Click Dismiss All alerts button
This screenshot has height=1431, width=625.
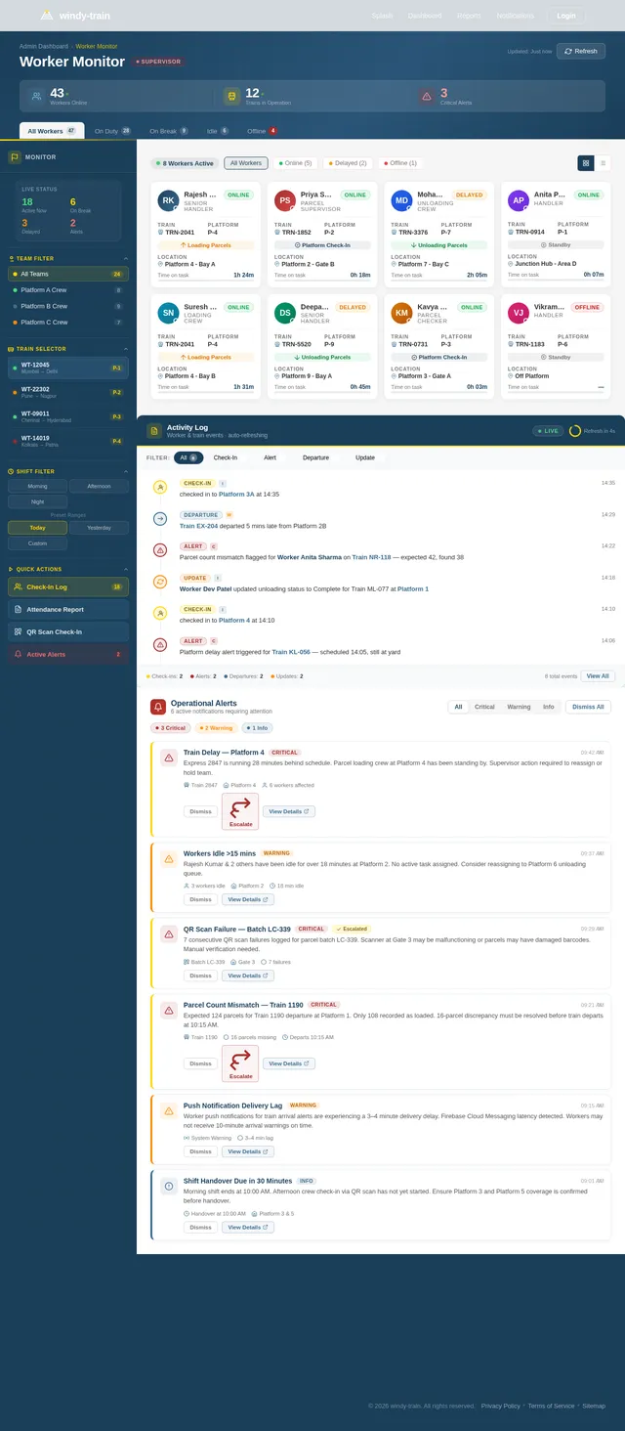(588, 707)
